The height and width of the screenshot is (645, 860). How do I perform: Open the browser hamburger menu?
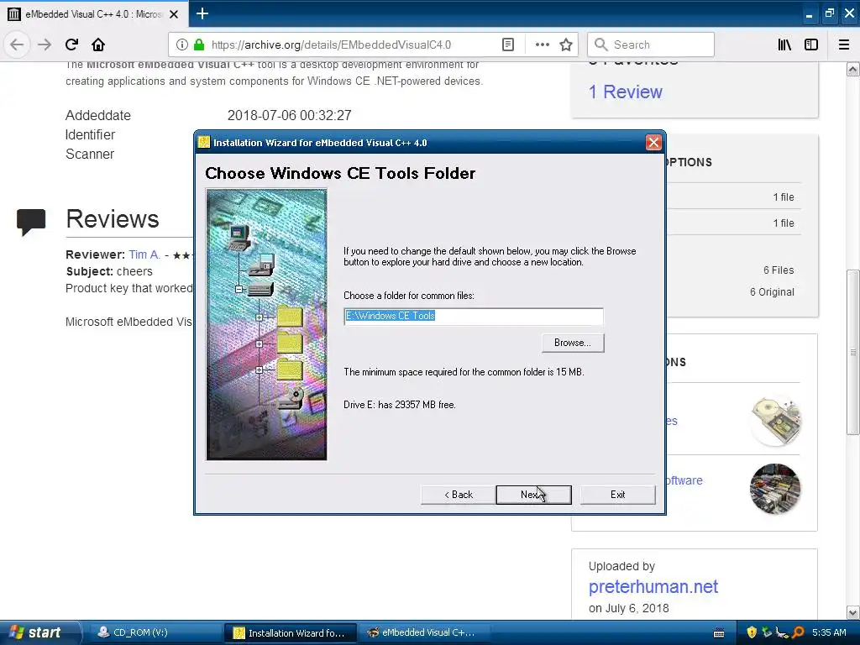coord(844,45)
